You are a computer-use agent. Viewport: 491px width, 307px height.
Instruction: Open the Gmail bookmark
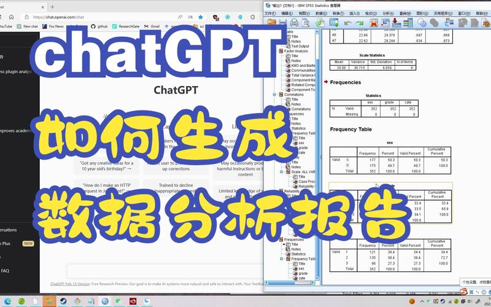[x=152, y=26]
